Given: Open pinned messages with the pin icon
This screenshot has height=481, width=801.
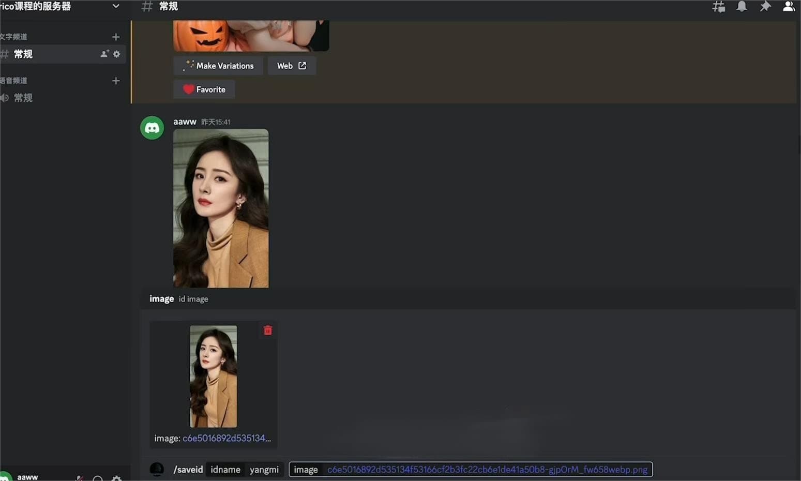Looking at the screenshot, I should (765, 7).
